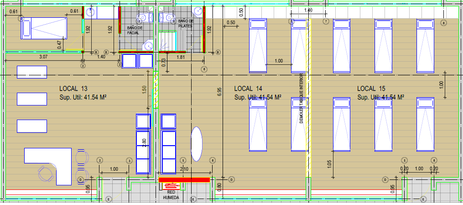Select the oval table symbol
This screenshot has height=205, width=463.
pos(196,143)
